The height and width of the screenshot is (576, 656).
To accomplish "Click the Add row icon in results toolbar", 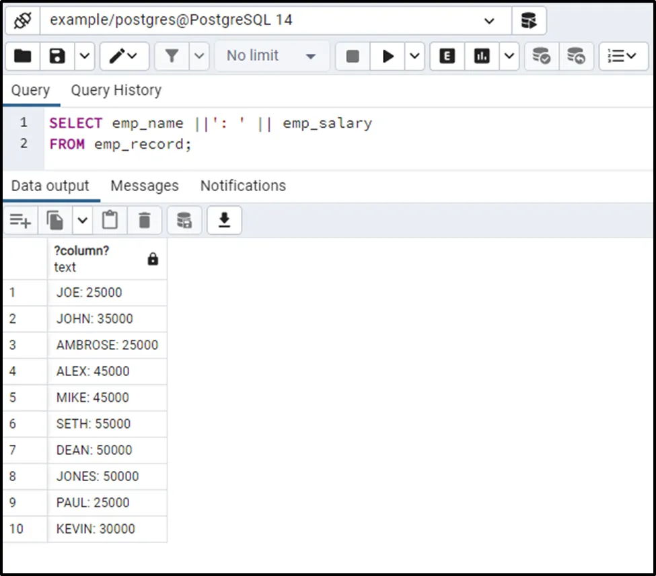I will tap(20, 220).
